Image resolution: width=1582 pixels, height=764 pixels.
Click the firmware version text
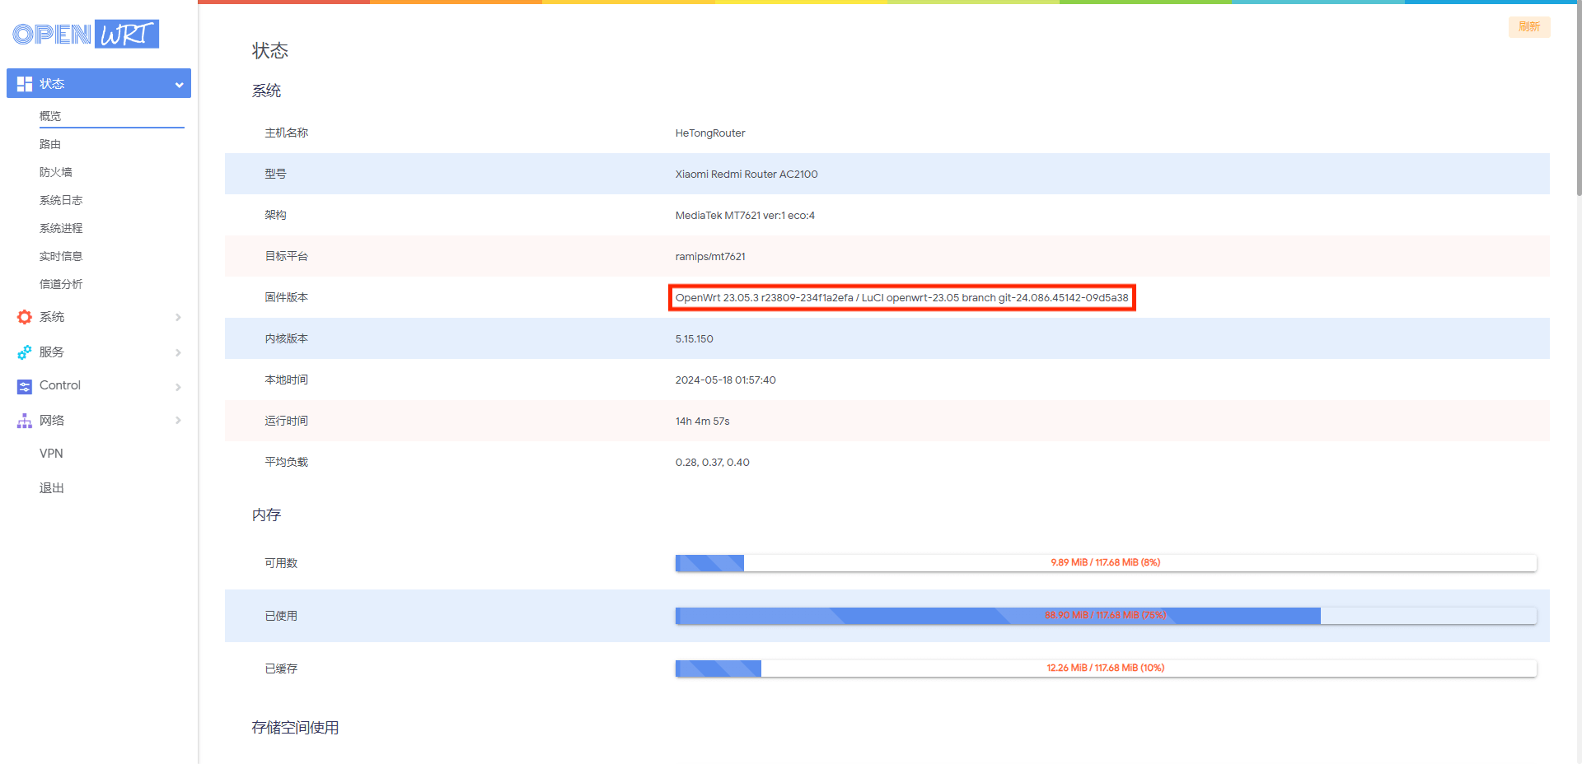(901, 298)
